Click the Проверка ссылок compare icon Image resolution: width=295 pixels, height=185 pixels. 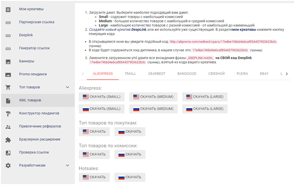click(8, 153)
